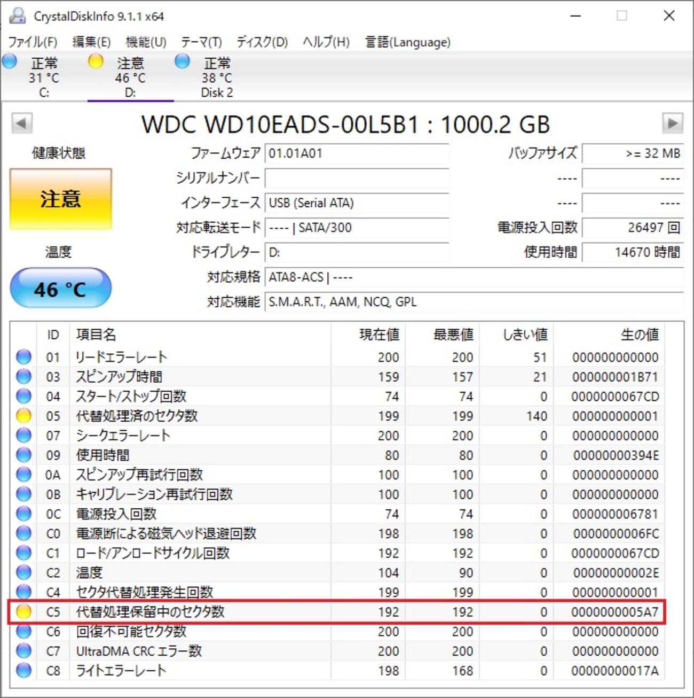Click the 対応規格 field ATA8-ACS

pos(474,277)
